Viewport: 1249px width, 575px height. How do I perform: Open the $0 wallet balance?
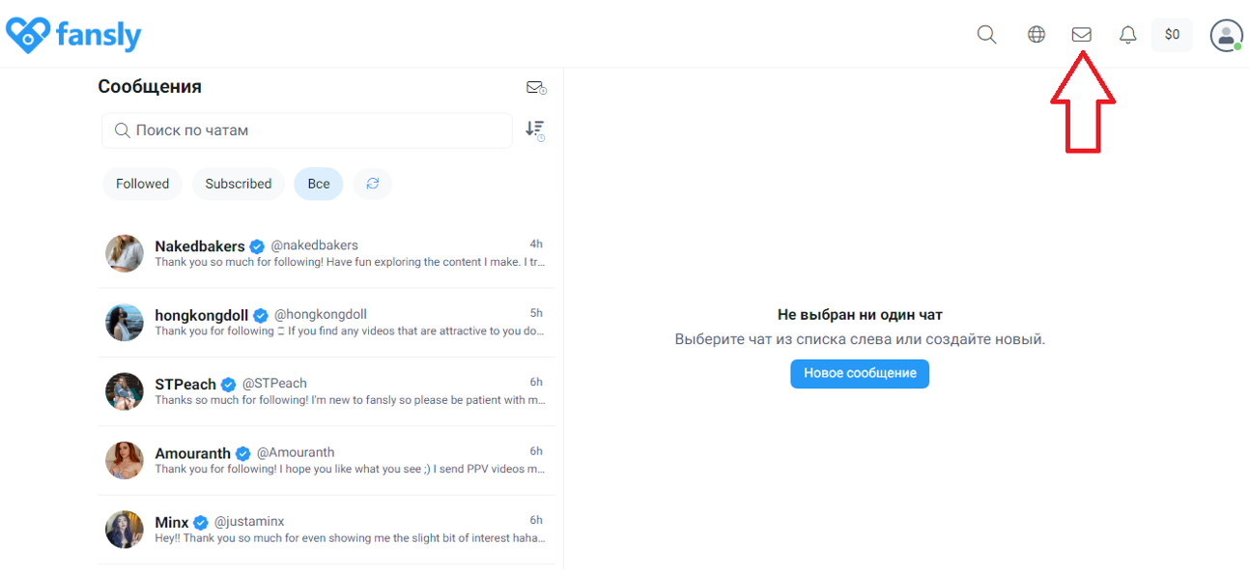[1172, 35]
